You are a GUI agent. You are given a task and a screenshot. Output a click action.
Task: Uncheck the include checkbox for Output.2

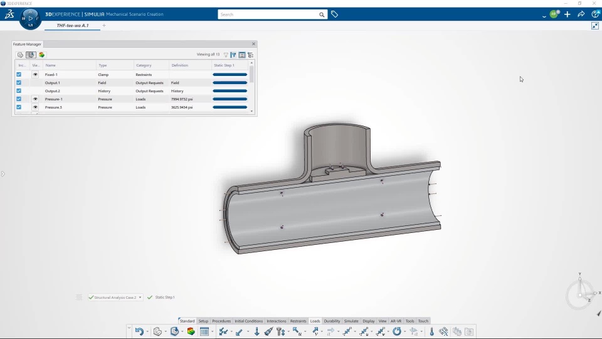point(19,90)
